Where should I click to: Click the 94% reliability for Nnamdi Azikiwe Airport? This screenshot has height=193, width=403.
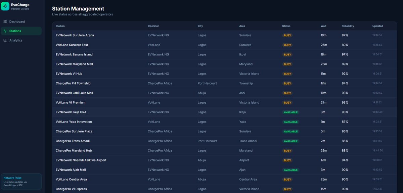[345, 160]
